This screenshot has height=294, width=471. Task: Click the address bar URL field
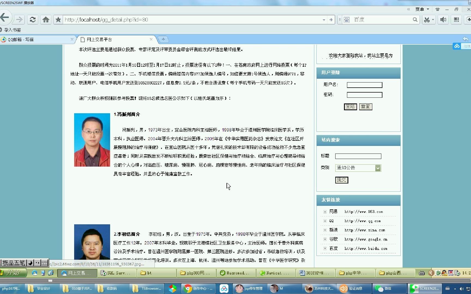pyautogui.click(x=191, y=20)
